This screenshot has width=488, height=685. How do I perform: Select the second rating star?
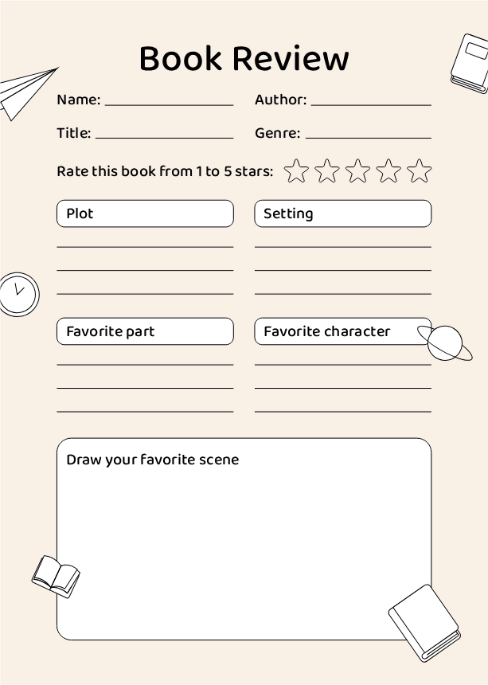point(326,170)
